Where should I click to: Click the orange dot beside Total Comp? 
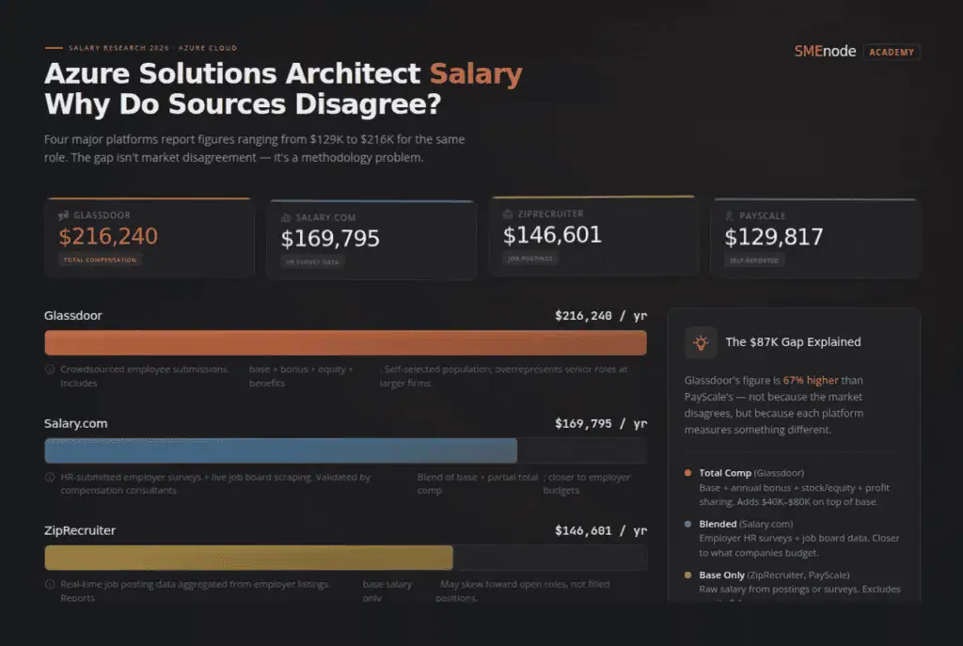click(x=687, y=473)
